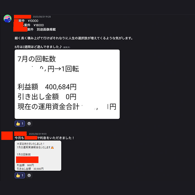This screenshot has width=195, height=195.
Task: Click the redacted username beside the 19:51 timestamp
Action: tap(20, 134)
